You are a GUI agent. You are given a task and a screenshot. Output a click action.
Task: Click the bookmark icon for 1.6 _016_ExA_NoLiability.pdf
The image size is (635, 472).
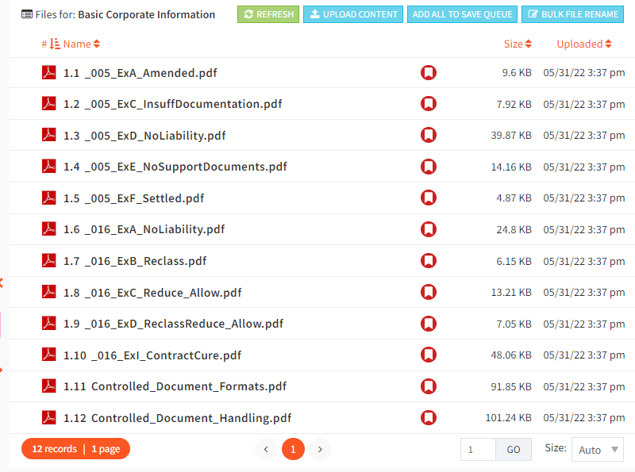(x=429, y=229)
